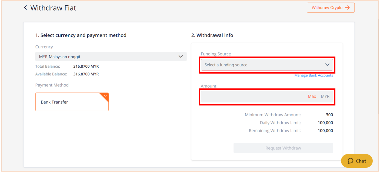This screenshot has width=380, height=172.
Task: Open Select a funding source field
Action: tap(267, 65)
